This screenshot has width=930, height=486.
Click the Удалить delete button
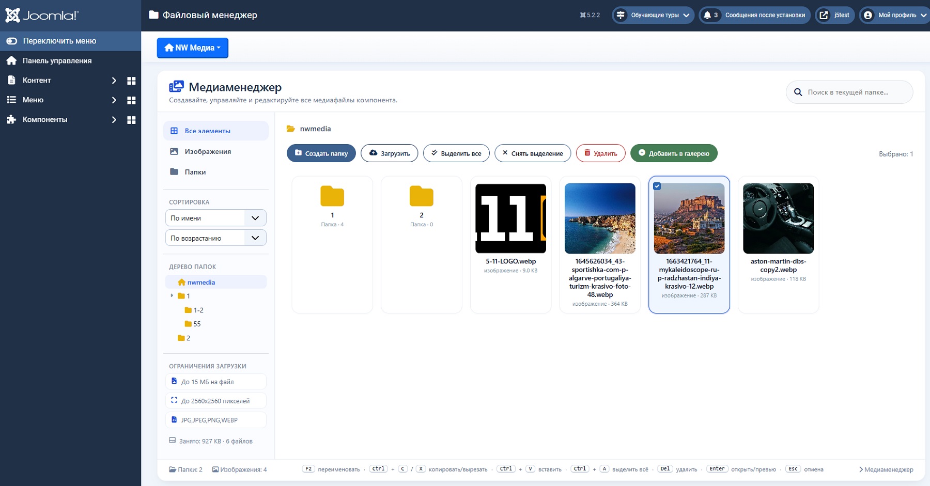(601, 153)
